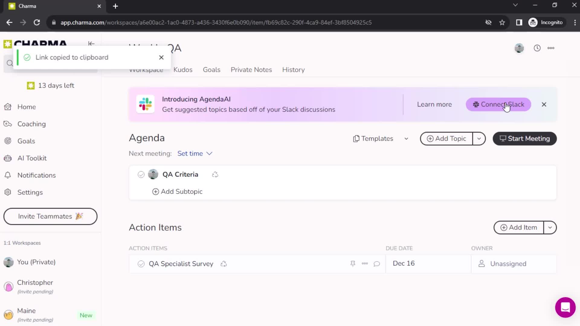Toggle completion checkbox for QA Specialist Survey
580x326 pixels.
pyautogui.click(x=141, y=264)
